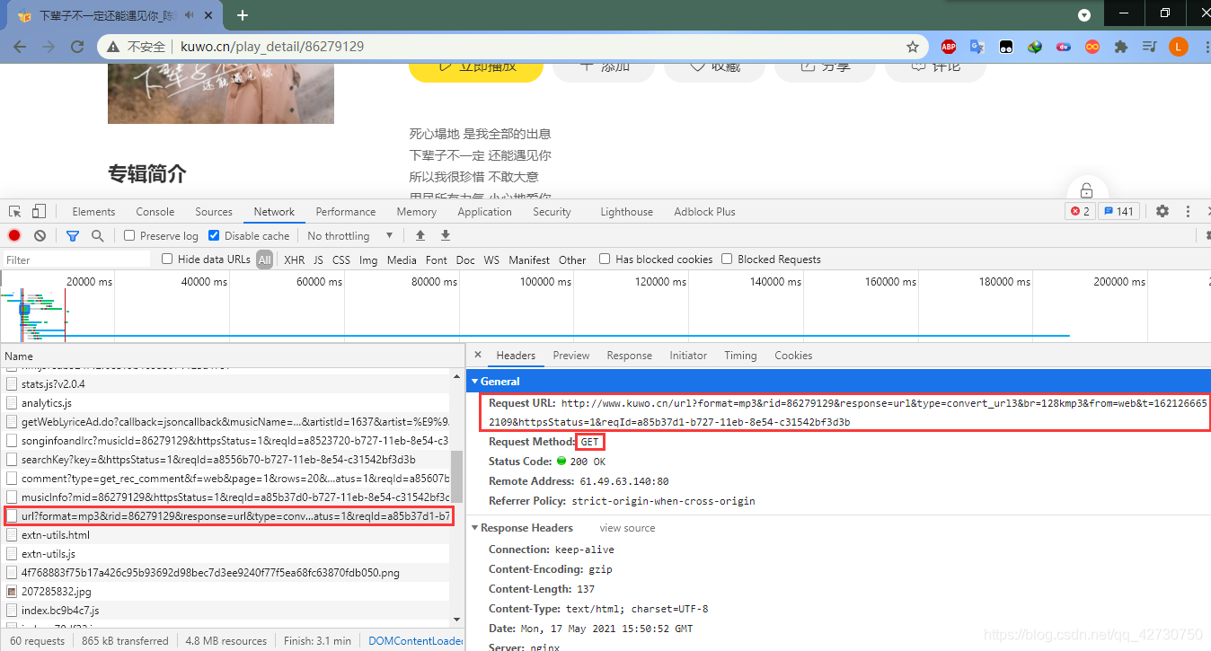Open the user profile avatar
Viewport: 1211px width, 651px height.
click(x=1178, y=47)
